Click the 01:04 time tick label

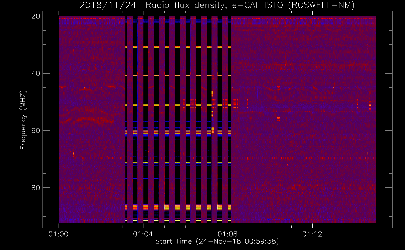143,234
